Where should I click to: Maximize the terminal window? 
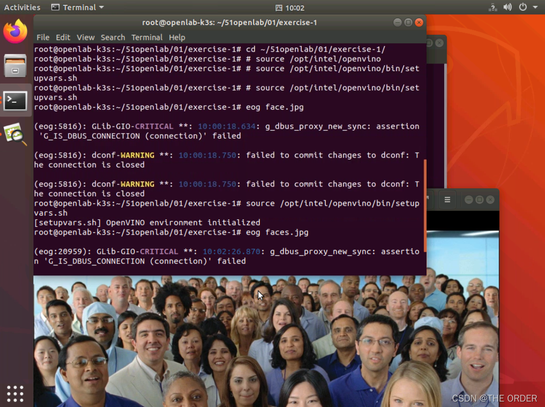(408, 23)
